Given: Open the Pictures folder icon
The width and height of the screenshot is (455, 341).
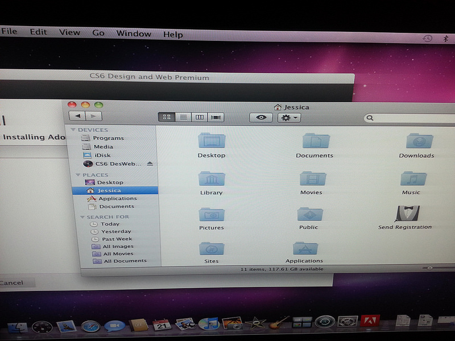Looking at the screenshot, I should coord(212,214).
